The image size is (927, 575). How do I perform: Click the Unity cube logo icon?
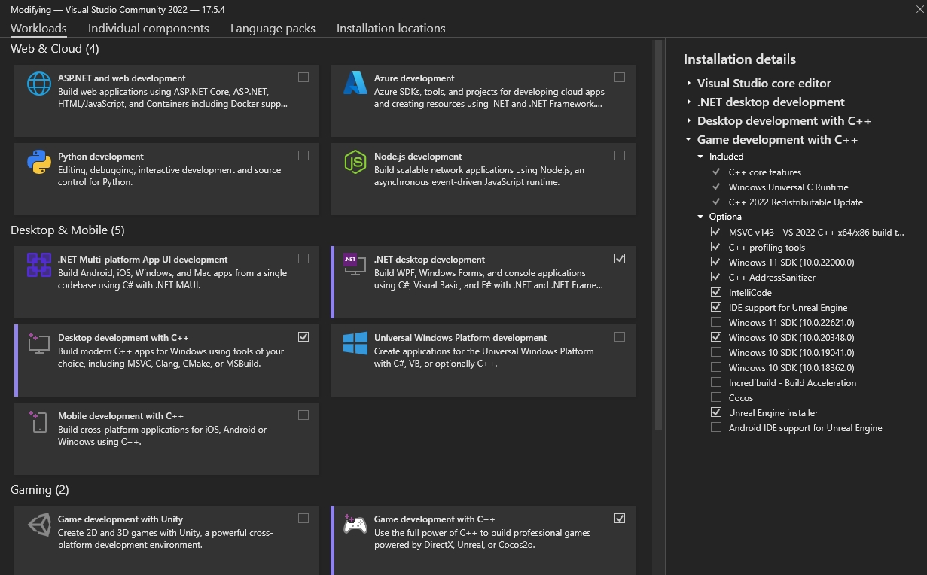click(39, 525)
